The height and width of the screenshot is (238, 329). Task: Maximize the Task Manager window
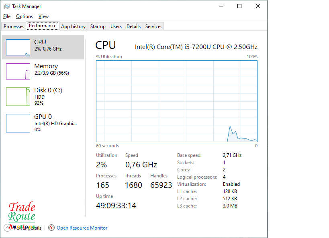[x=239, y=6]
